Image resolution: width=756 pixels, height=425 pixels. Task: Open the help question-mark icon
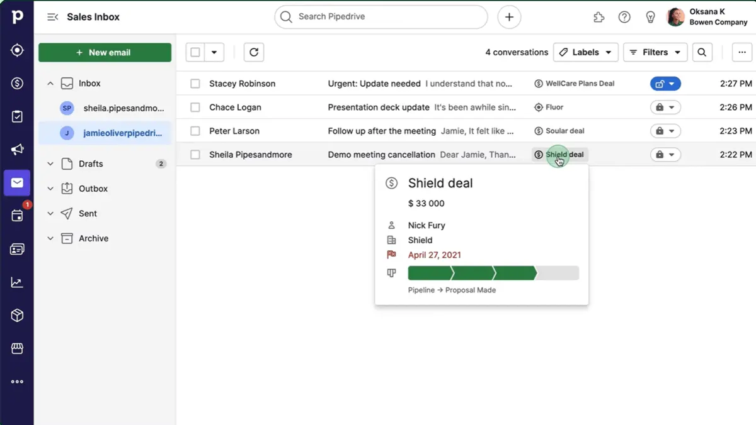624,17
